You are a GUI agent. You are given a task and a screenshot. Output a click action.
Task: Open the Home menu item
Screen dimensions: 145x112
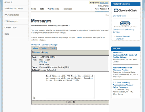tap(34, 9)
